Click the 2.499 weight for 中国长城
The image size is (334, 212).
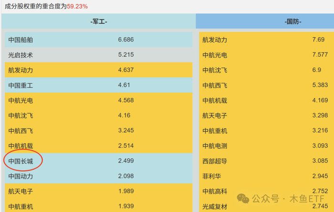pos(126,161)
